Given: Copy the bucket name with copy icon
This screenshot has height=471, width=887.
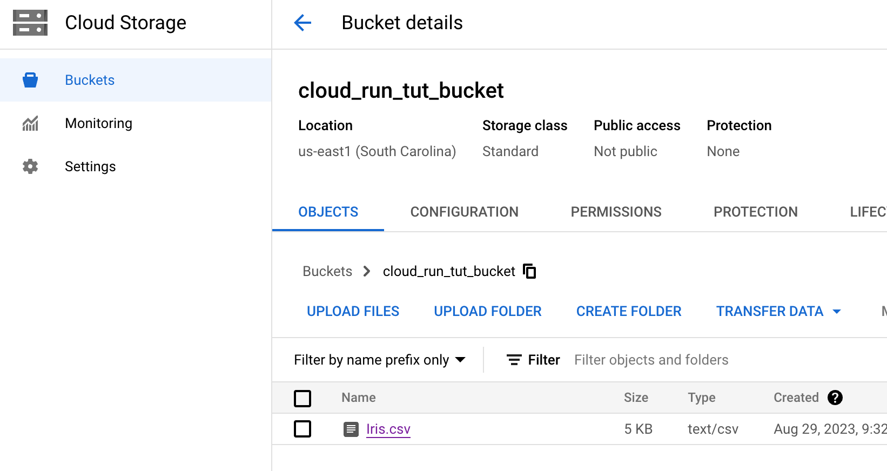Looking at the screenshot, I should 529,271.
